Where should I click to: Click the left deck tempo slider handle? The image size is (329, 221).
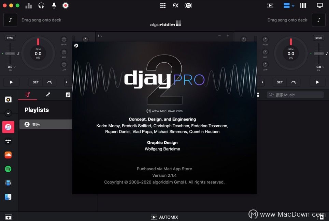(x=10, y=53)
